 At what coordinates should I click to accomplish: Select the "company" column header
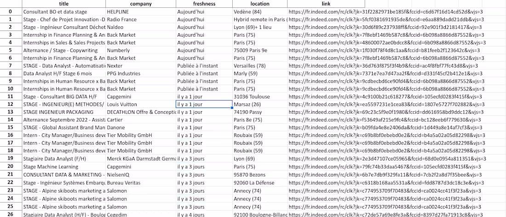pyautogui.click(x=141, y=4)
